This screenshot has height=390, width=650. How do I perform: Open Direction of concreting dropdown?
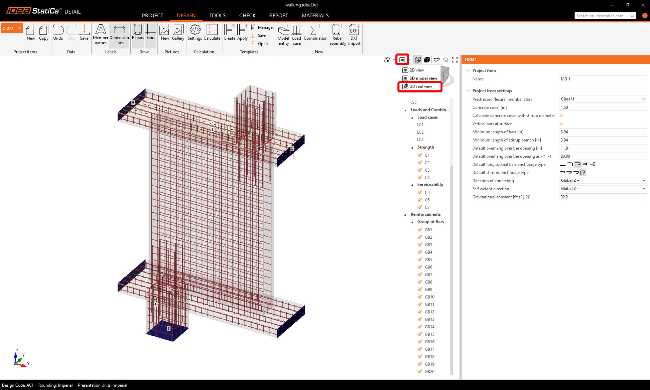click(602, 180)
